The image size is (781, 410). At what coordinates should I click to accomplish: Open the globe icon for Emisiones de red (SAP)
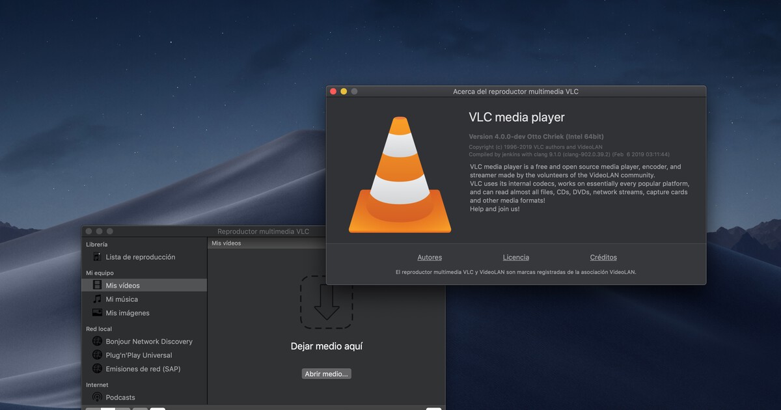click(97, 369)
